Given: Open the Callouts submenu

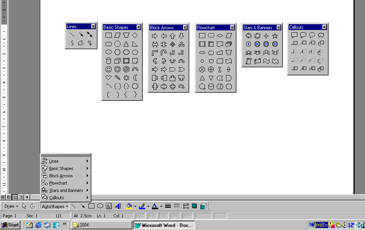Looking at the screenshot, I should click(65, 198).
